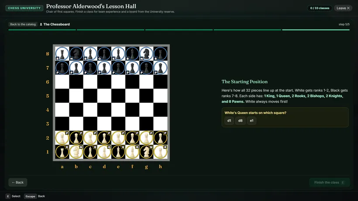The height and width of the screenshot is (201, 358).
Task: Answer the quiz with d1
Action: [229, 120]
